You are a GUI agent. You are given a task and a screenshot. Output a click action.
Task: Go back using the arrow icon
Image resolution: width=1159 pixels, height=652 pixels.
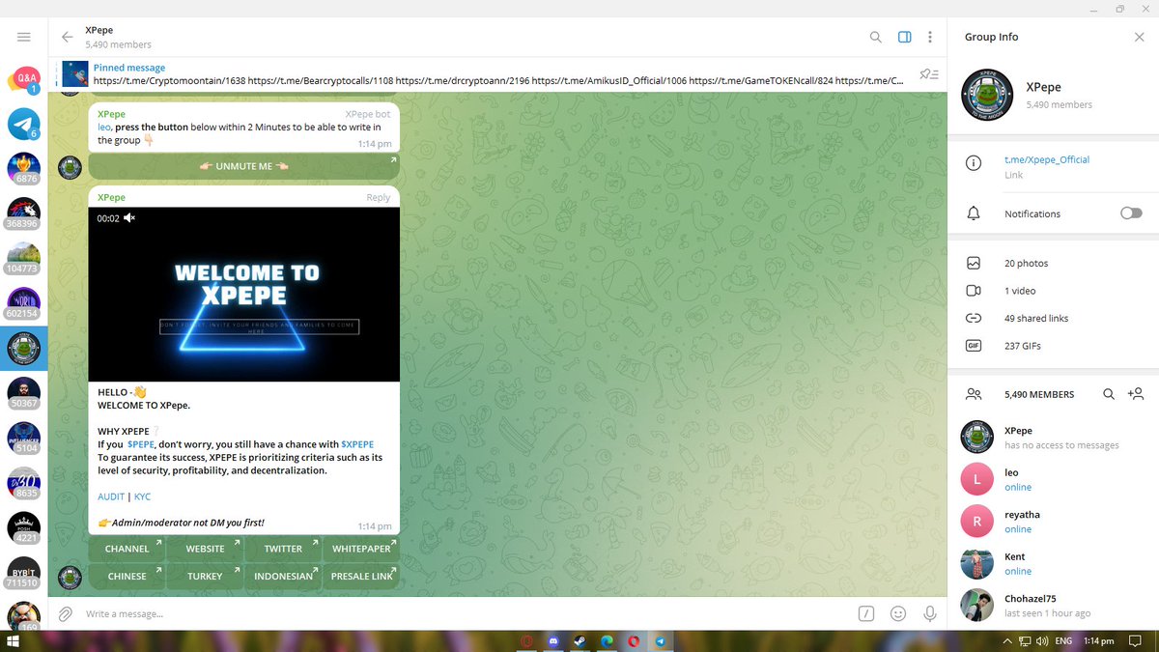67,37
